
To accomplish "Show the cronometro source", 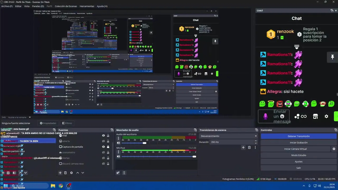I will (x=104, y=153).
